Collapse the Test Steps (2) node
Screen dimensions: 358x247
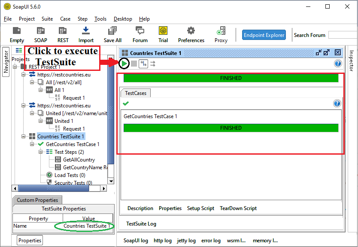coord(41,152)
